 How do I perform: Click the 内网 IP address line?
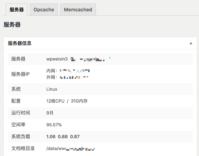coord(68,71)
